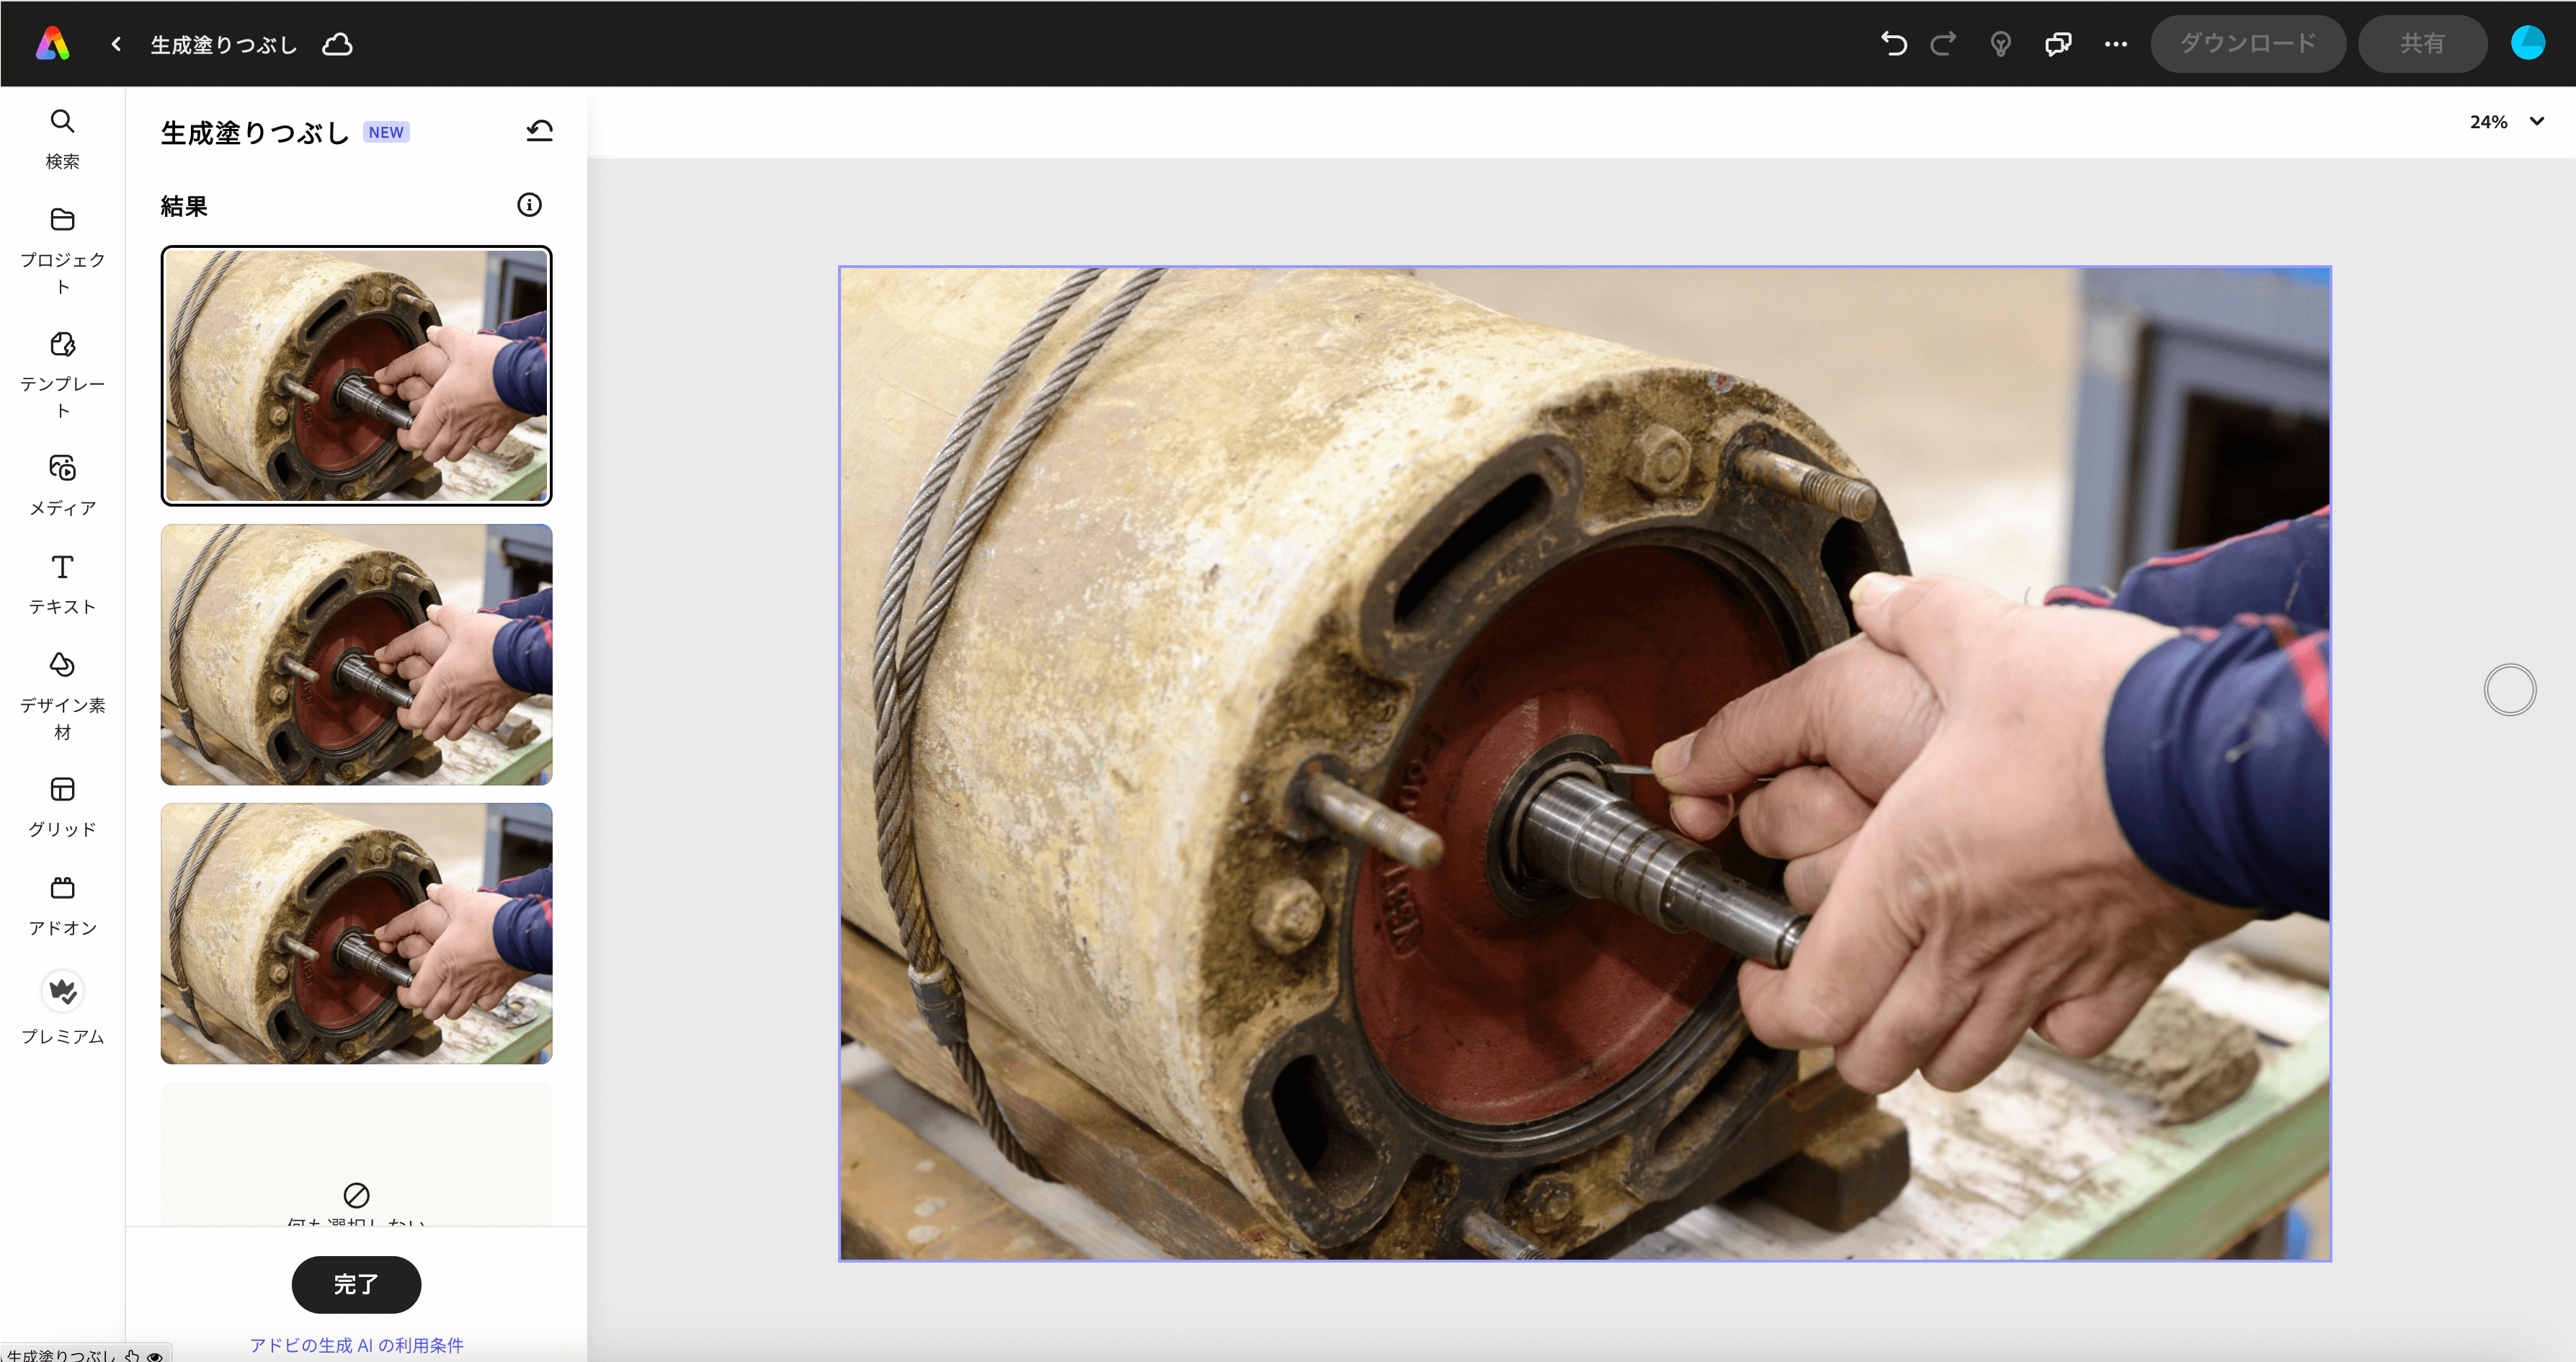
Task: Open the lightbulb tips icon
Action: 2000,44
